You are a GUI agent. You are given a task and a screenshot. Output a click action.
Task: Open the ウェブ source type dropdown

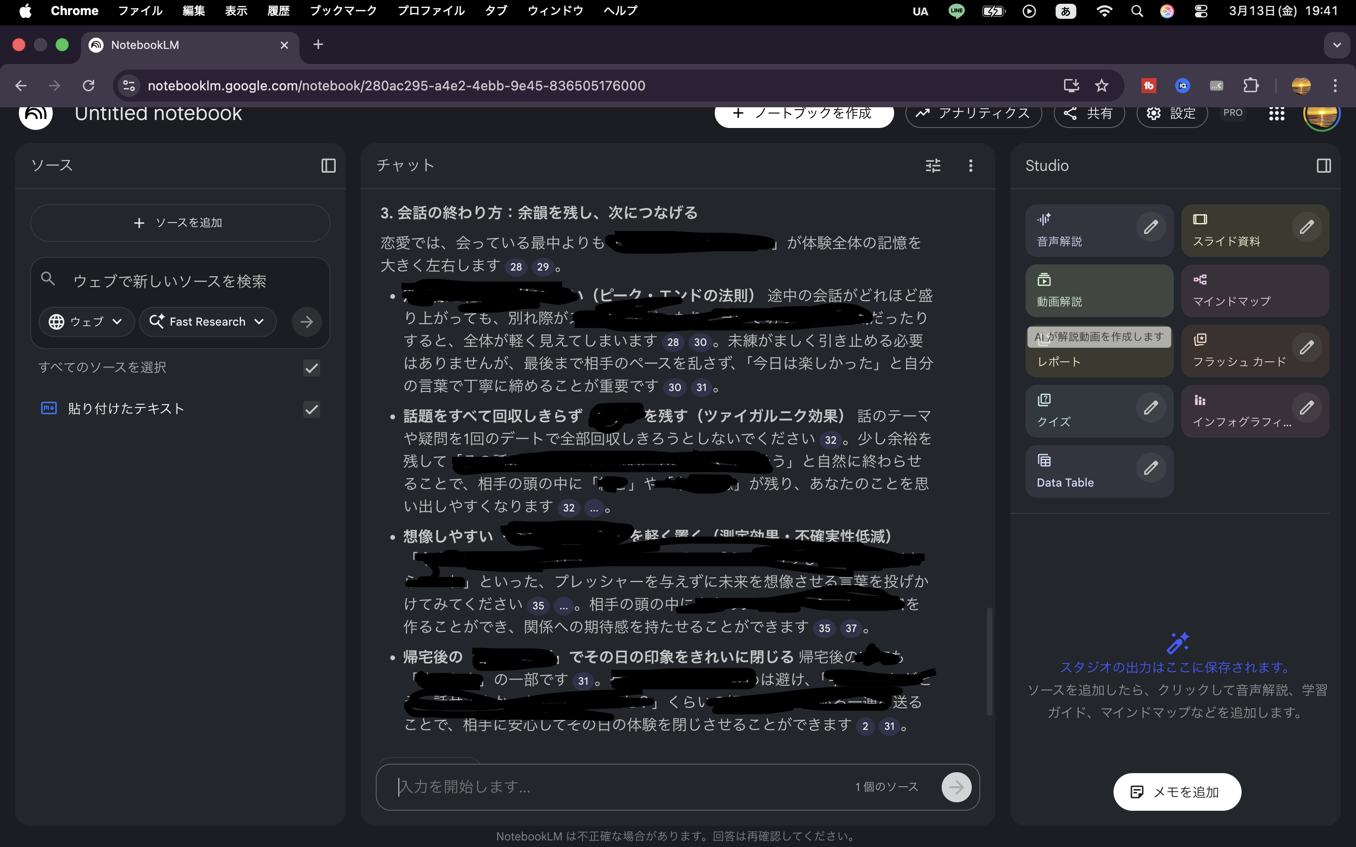tap(86, 321)
